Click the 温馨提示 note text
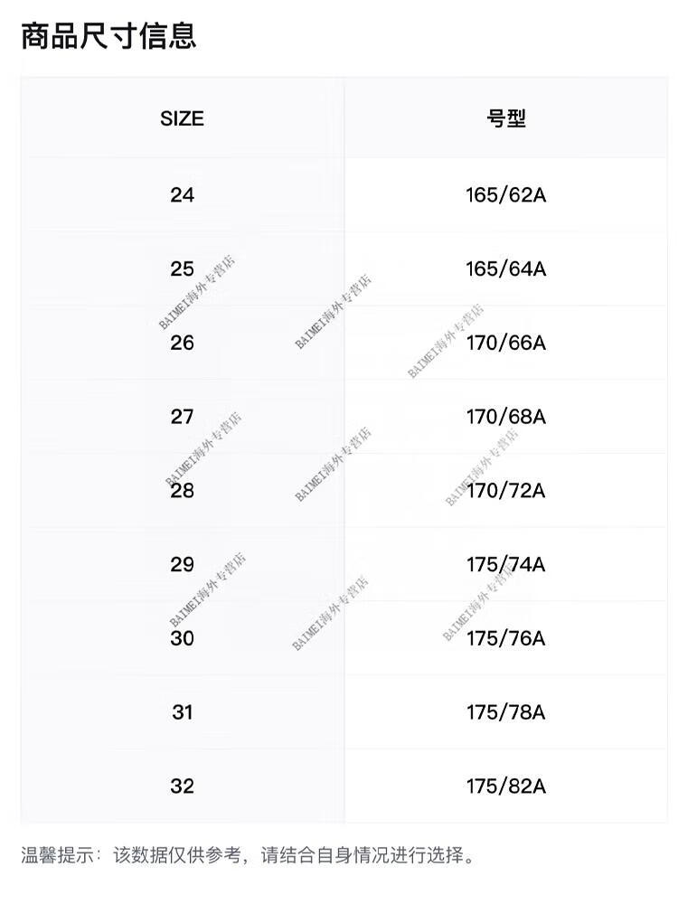Viewport: 678px width, 904px height. 249,854
